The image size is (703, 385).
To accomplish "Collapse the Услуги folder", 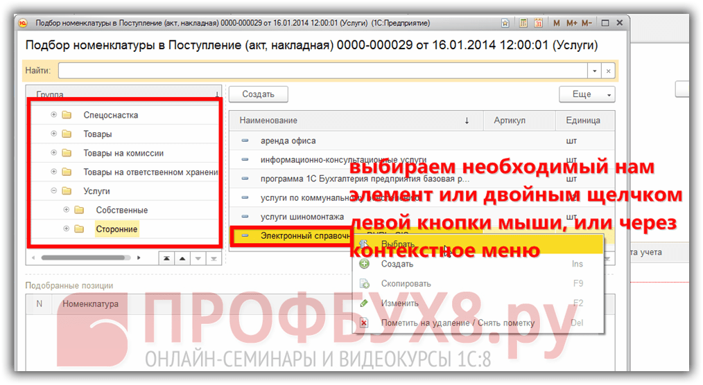I will pos(54,190).
